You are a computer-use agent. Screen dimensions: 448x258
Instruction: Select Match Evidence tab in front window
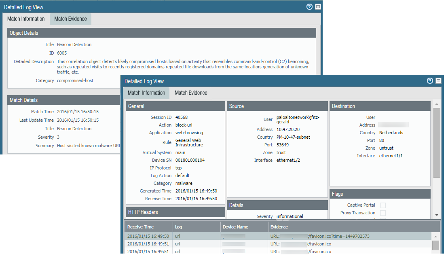pos(191,93)
